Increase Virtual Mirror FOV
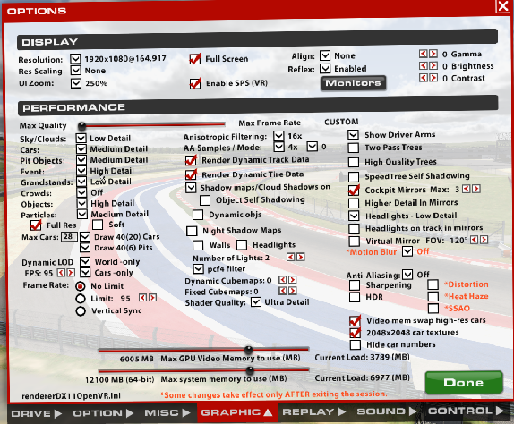514x424 pixels. pyautogui.click(x=484, y=240)
